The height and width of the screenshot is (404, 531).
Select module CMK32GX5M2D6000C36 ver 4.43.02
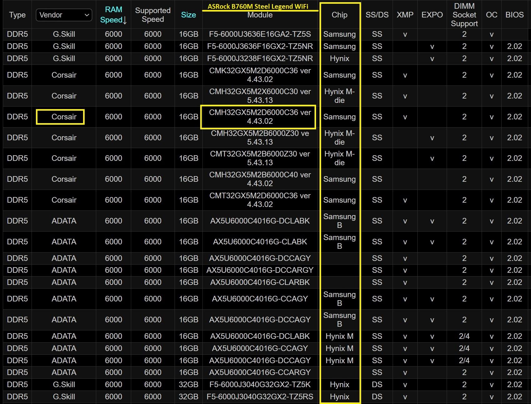pos(260,75)
